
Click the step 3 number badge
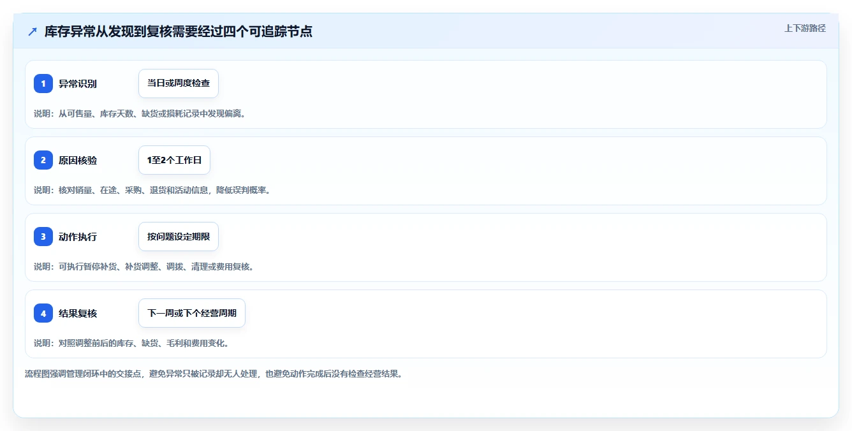(43, 237)
